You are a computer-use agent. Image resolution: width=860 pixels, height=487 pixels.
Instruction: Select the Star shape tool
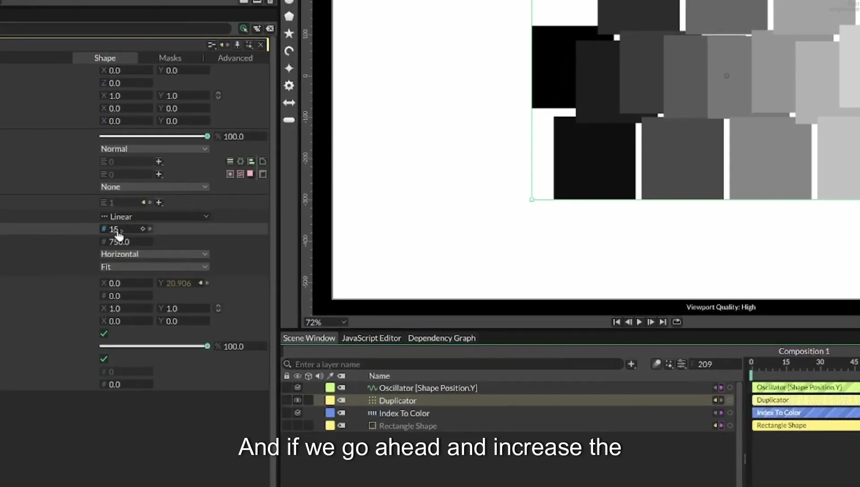[x=289, y=34]
